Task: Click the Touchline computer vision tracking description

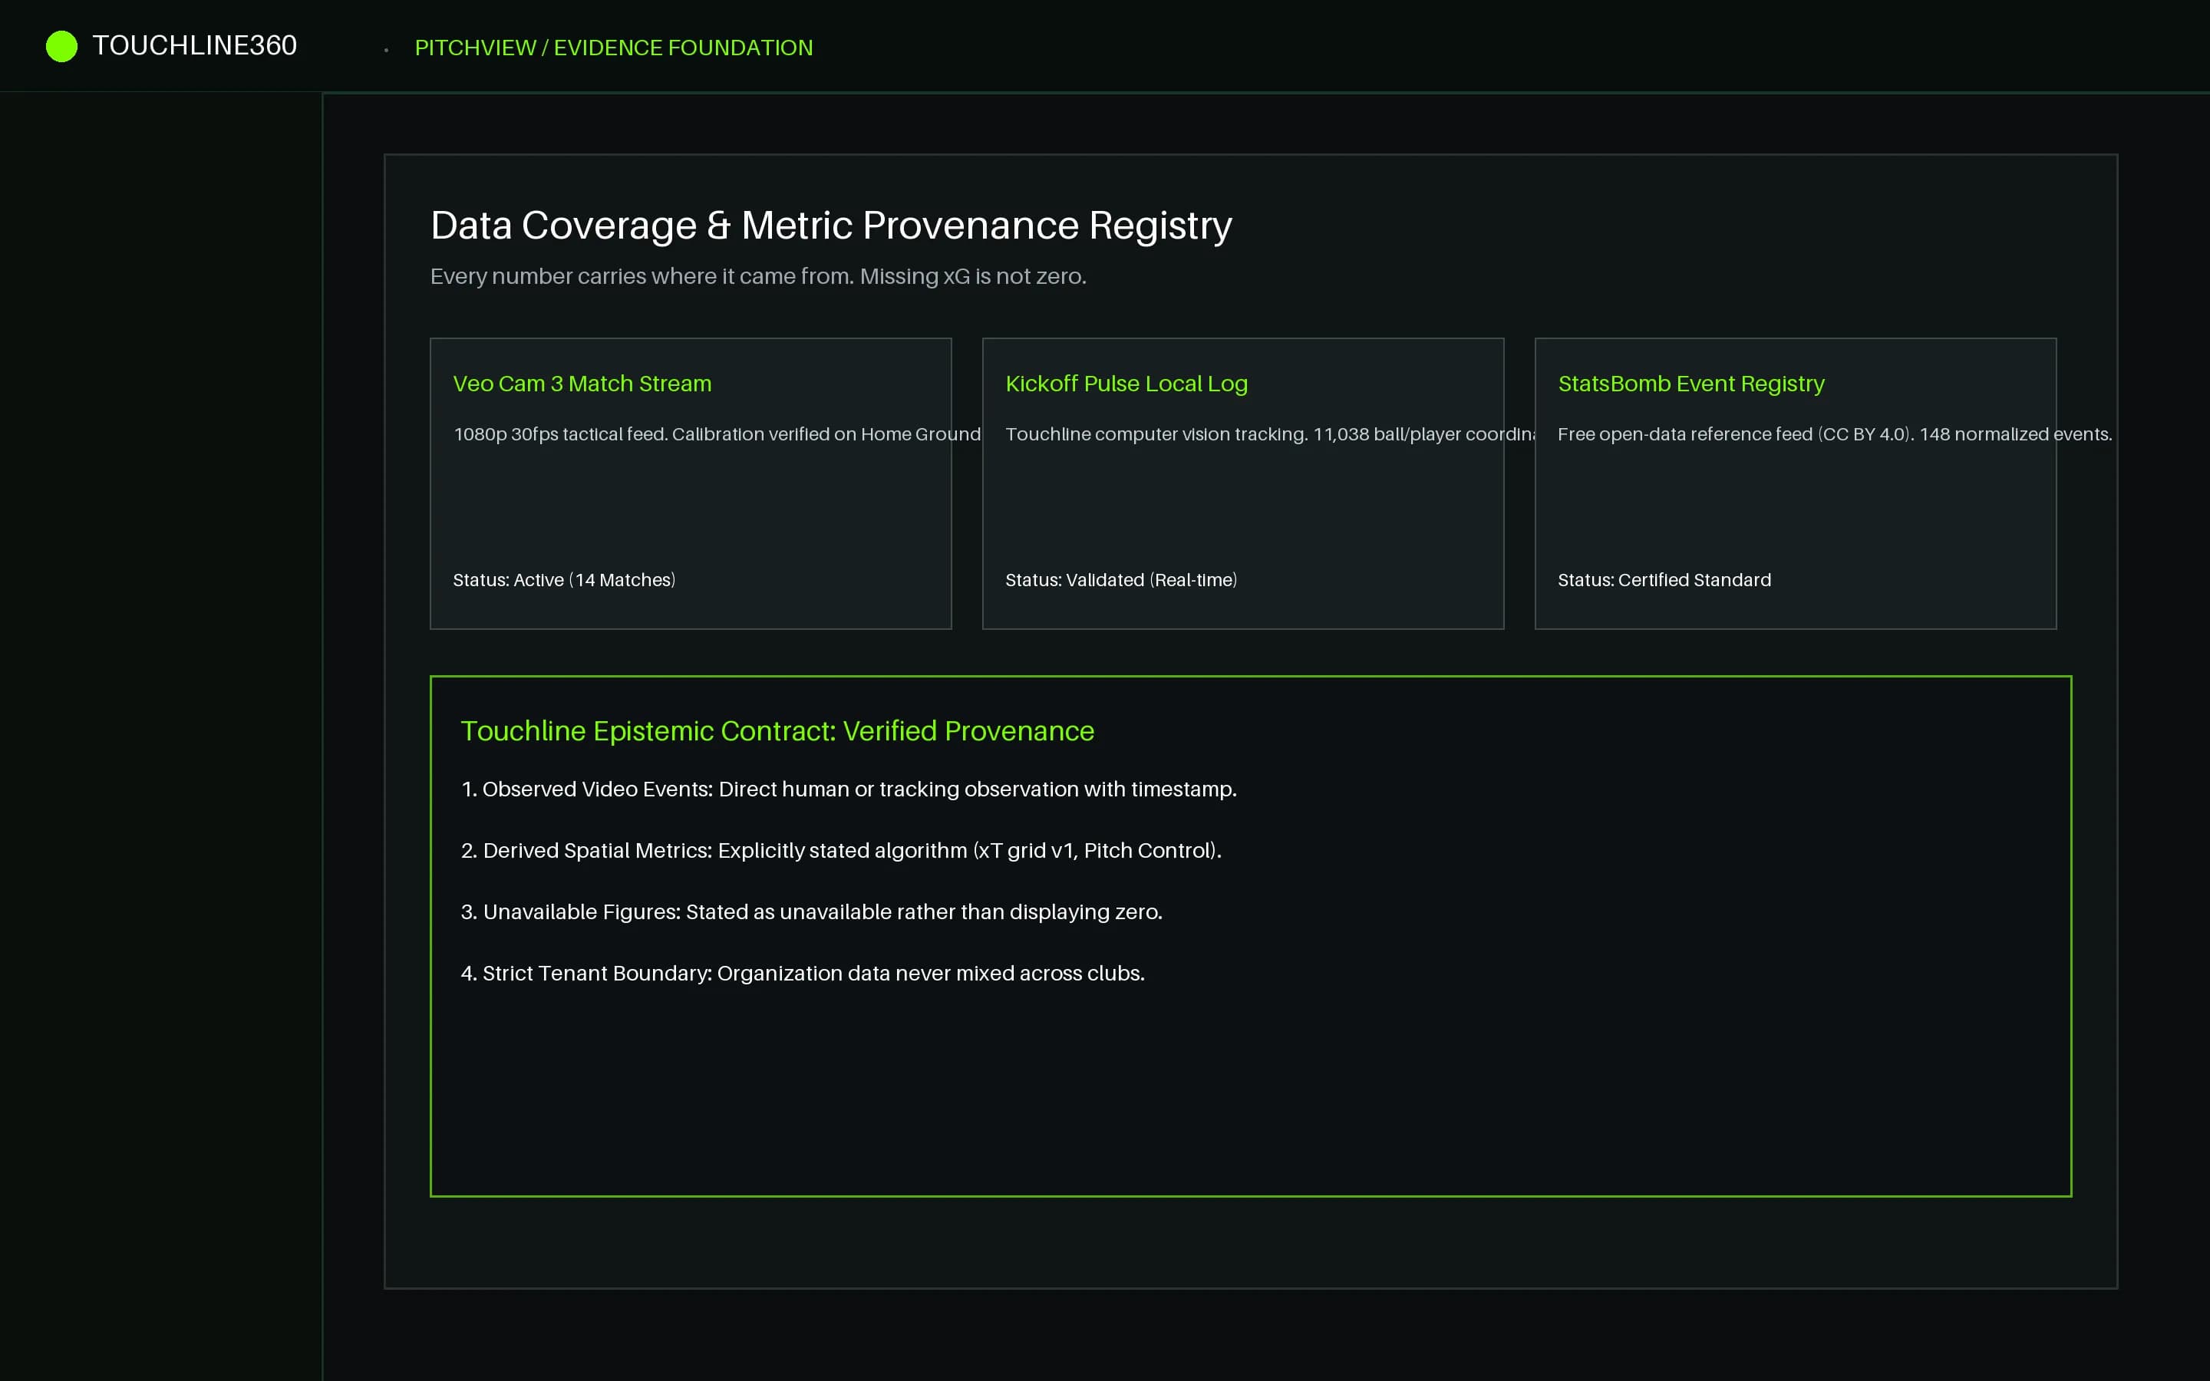Action: [1269, 433]
